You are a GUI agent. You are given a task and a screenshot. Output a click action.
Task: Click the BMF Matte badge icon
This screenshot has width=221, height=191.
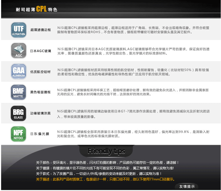click(x=18, y=92)
